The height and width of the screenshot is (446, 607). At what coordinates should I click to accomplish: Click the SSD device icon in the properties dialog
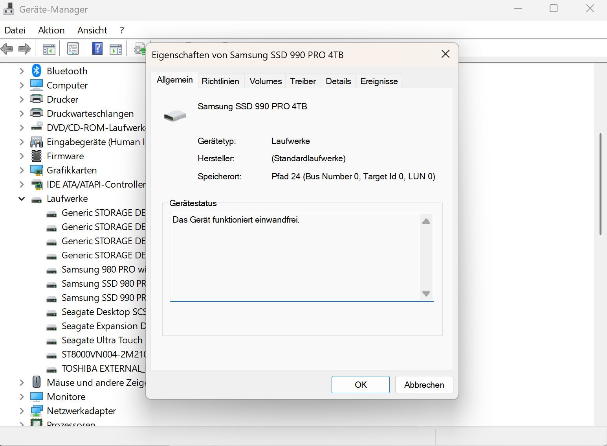(x=175, y=116)
